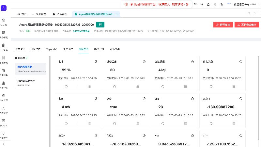Click the clock icon on the true value card
The image size is (261, 147).
pyautogui.click(x=144, y=99)
